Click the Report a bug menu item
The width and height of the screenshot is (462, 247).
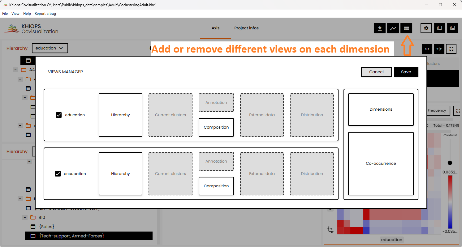point(45,14)
